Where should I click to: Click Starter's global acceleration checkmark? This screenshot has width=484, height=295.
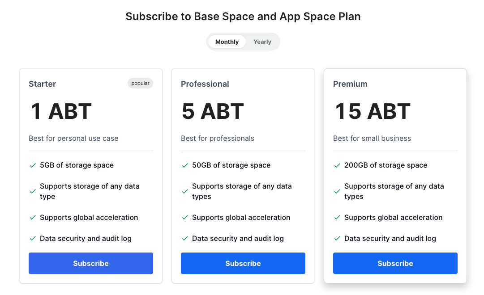[x=33, y=218]
